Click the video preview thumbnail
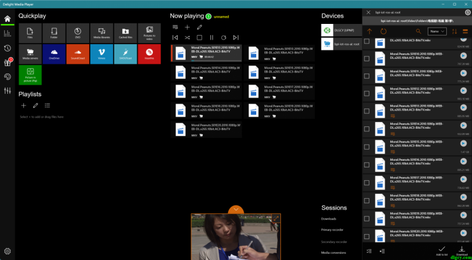The image size is (472, 260). (x=235, y=237)
